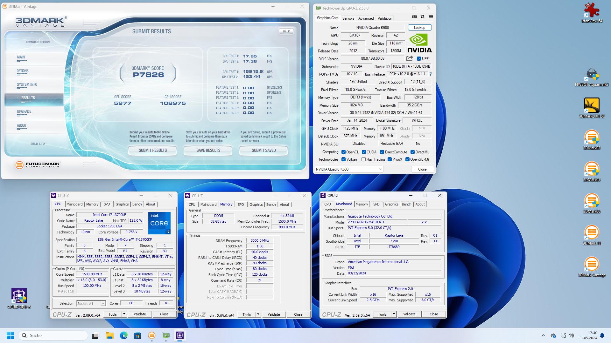Open the notifications bell

(x=602, y=335)
